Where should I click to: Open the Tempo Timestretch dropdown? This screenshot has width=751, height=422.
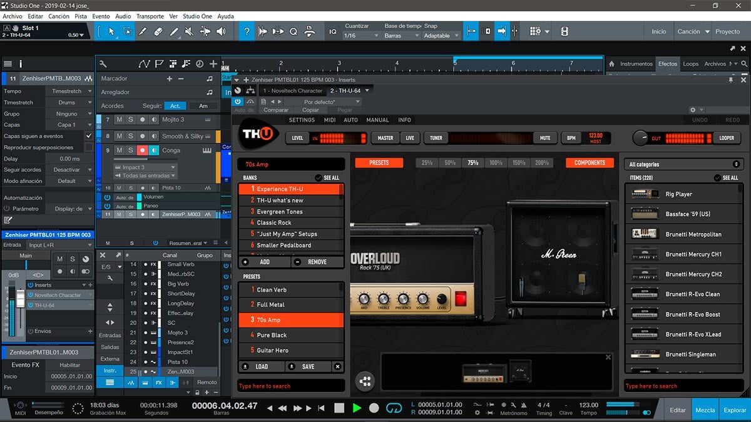point(69,91)
